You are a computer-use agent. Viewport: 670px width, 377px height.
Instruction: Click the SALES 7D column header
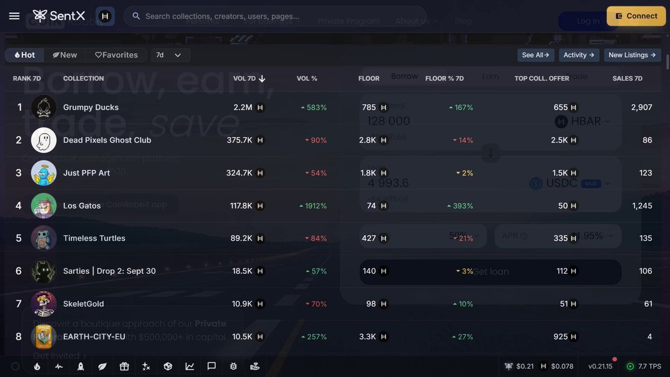[x=628, y=79]
